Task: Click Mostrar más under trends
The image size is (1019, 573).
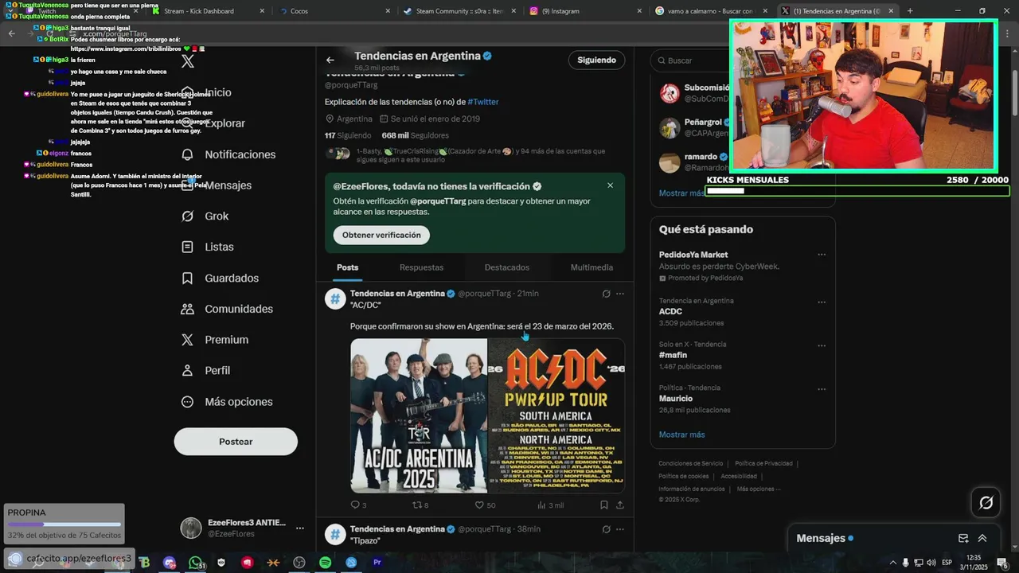Action: 681,435
